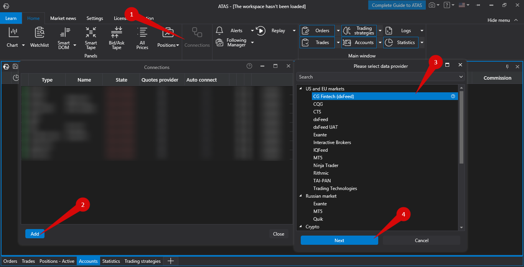Viewport: 524px width, 267px height.
Task: Switch to the Learn tab
Action: [x=11, y=18]
